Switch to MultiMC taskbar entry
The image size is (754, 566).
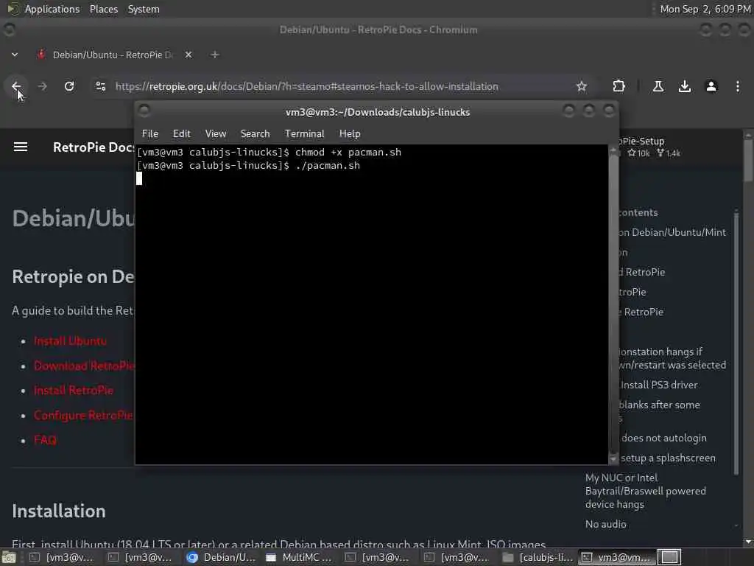tap(300, 557)
